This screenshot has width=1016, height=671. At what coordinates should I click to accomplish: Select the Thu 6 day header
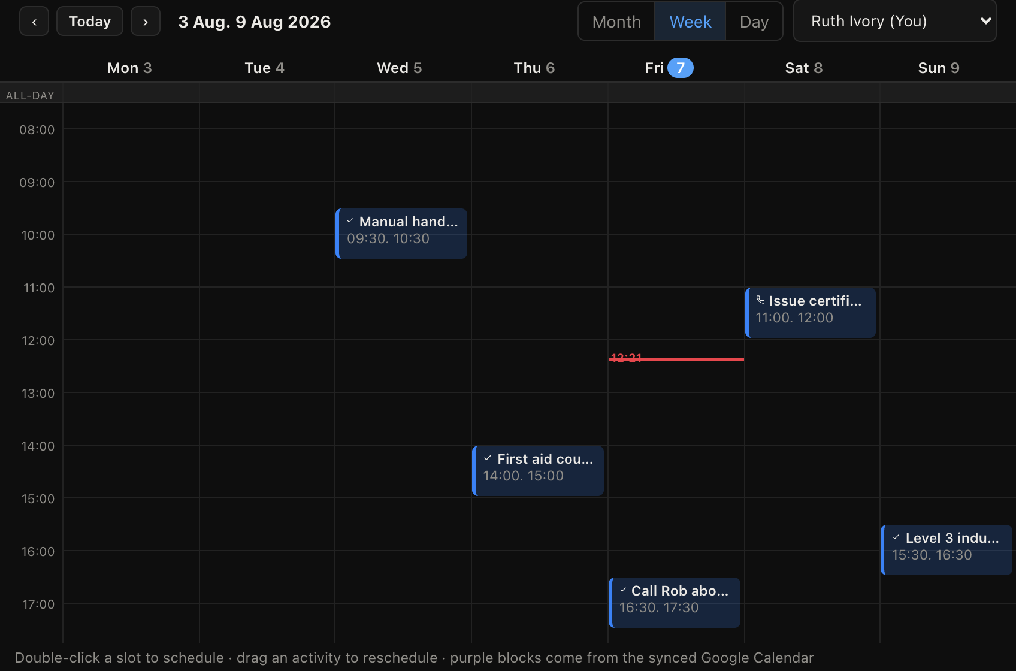(534, 68)
